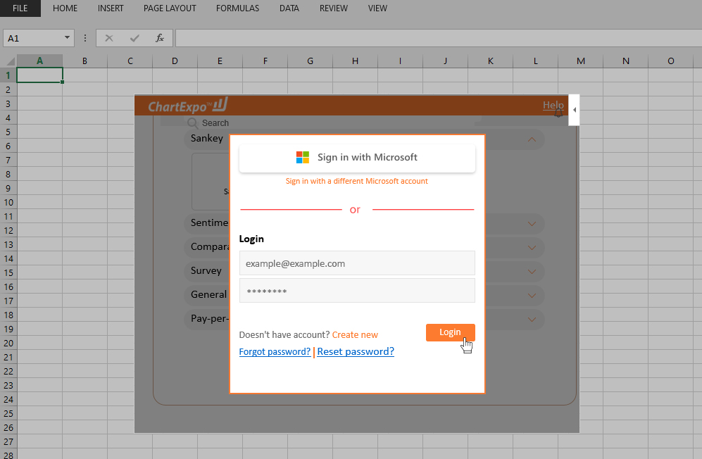Image resolution: width=702 pixels, height=459 pixels.
Task: Select row 21 header
Action: click(8, 358)
